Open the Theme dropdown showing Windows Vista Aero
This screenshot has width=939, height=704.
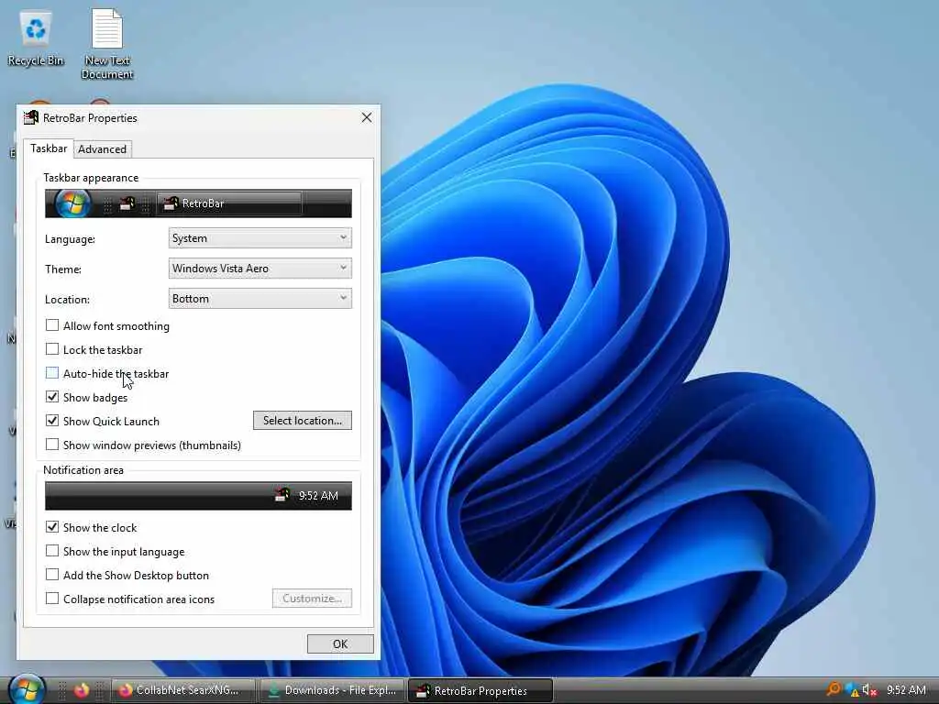[x=260, y=269]
